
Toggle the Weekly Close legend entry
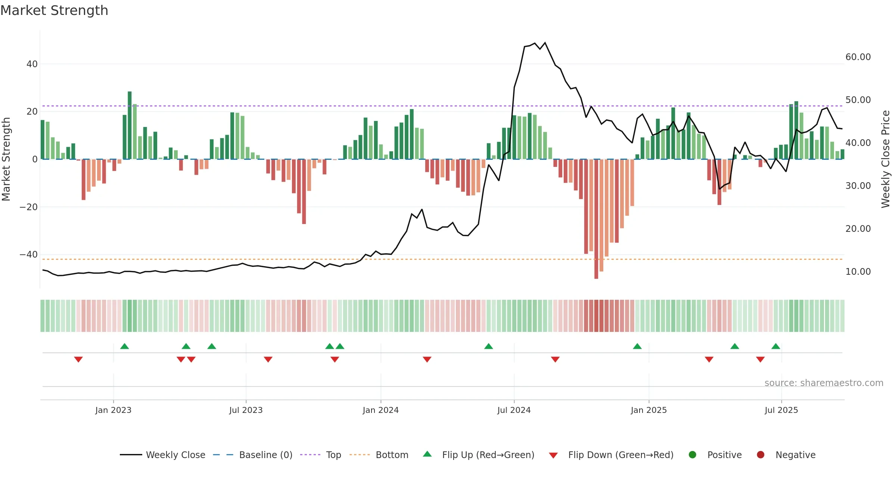pyautogui.click(x=162, y=455)
